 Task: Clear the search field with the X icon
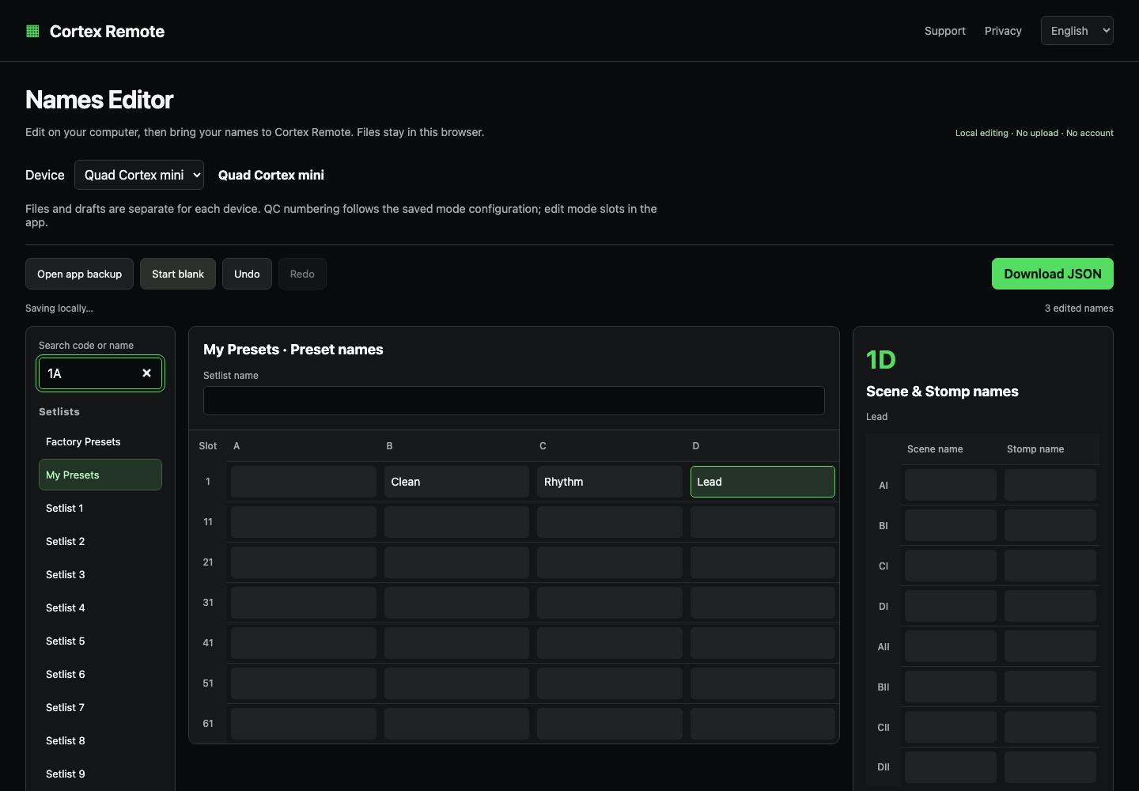coord(146,373)
